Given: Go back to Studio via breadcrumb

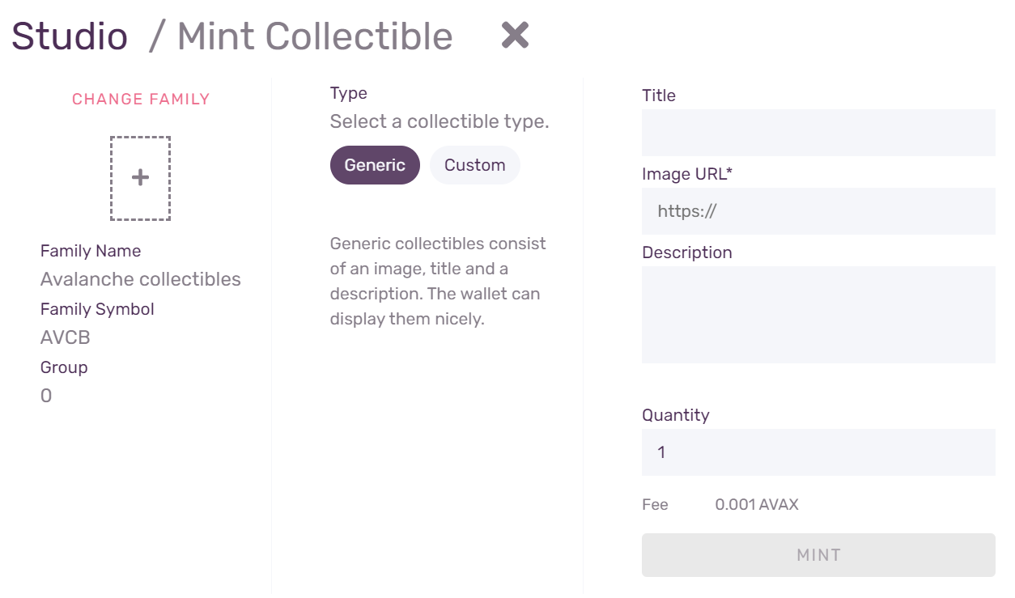Looking at the screenshot, I should pos(70,36).
